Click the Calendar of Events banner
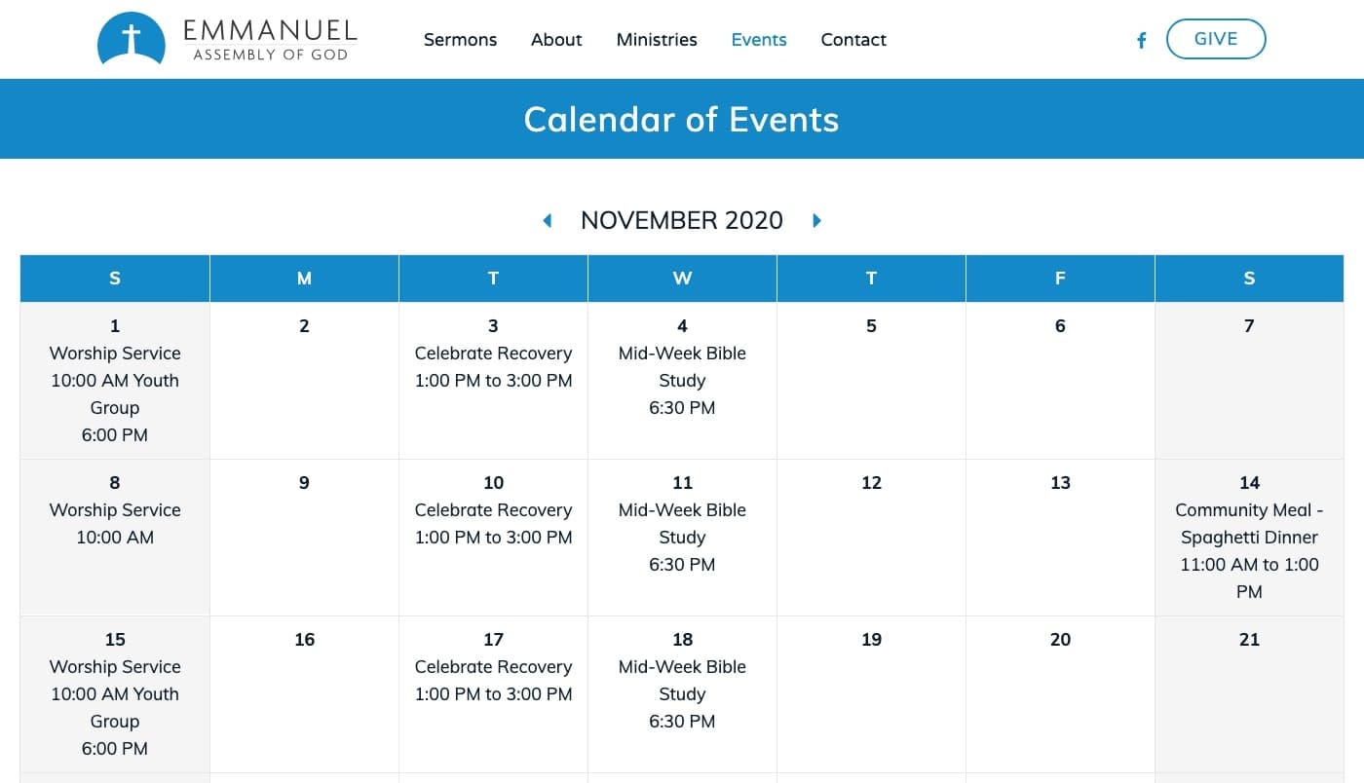This screenshot has height=783, width=1364. (x=682, y=119)
